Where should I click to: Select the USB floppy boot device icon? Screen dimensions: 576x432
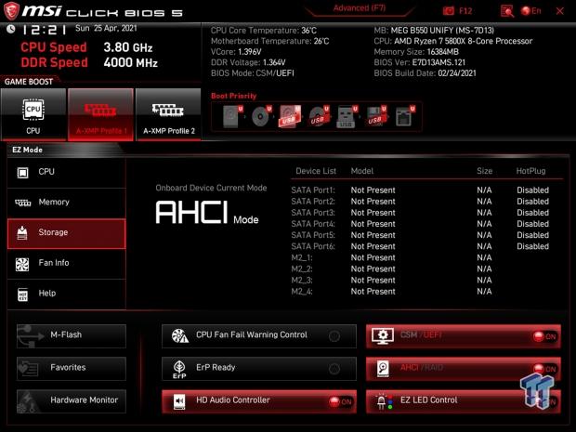375,116
